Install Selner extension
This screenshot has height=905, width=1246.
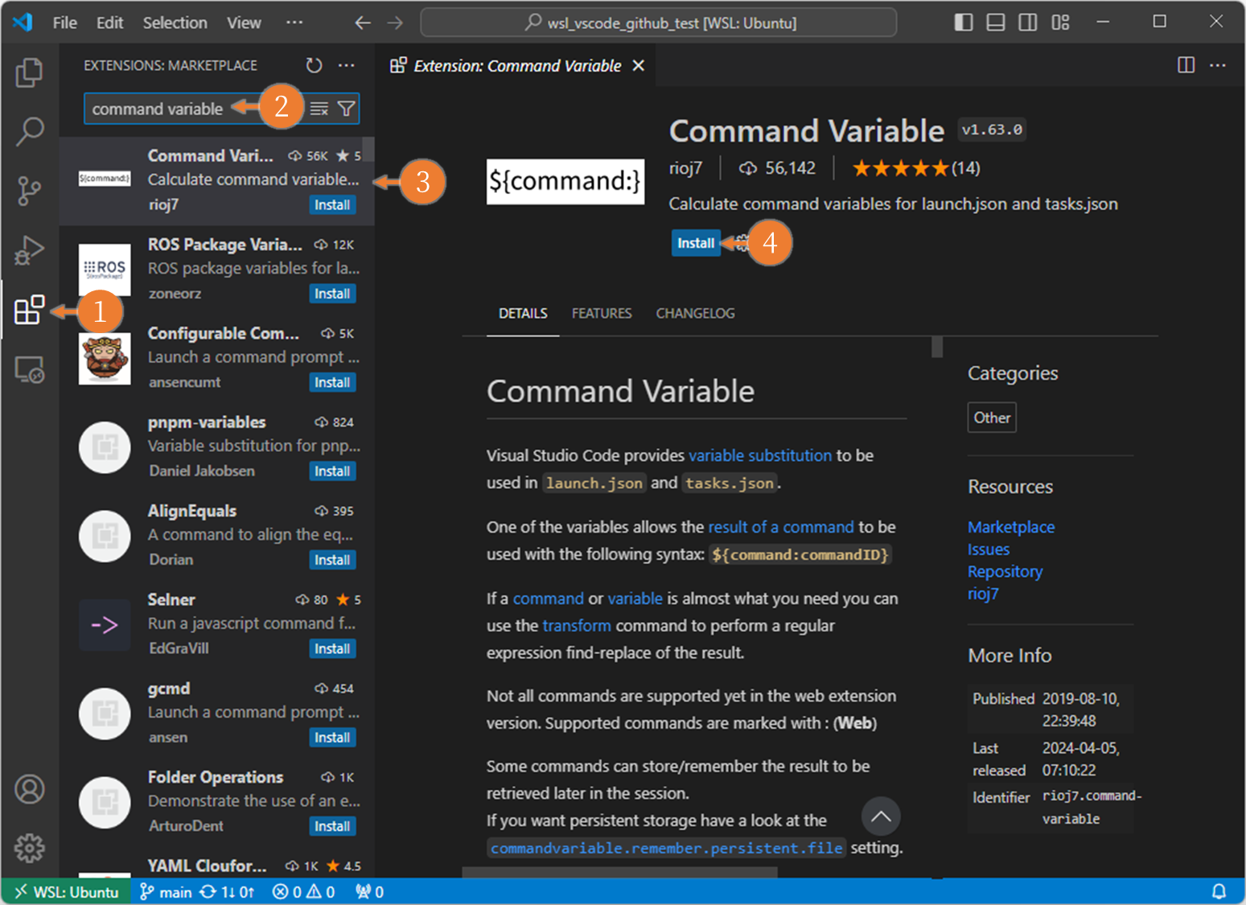332,648
